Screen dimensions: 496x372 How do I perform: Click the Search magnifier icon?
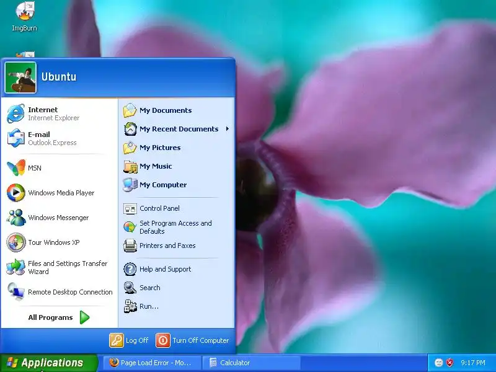pos(130,288)
